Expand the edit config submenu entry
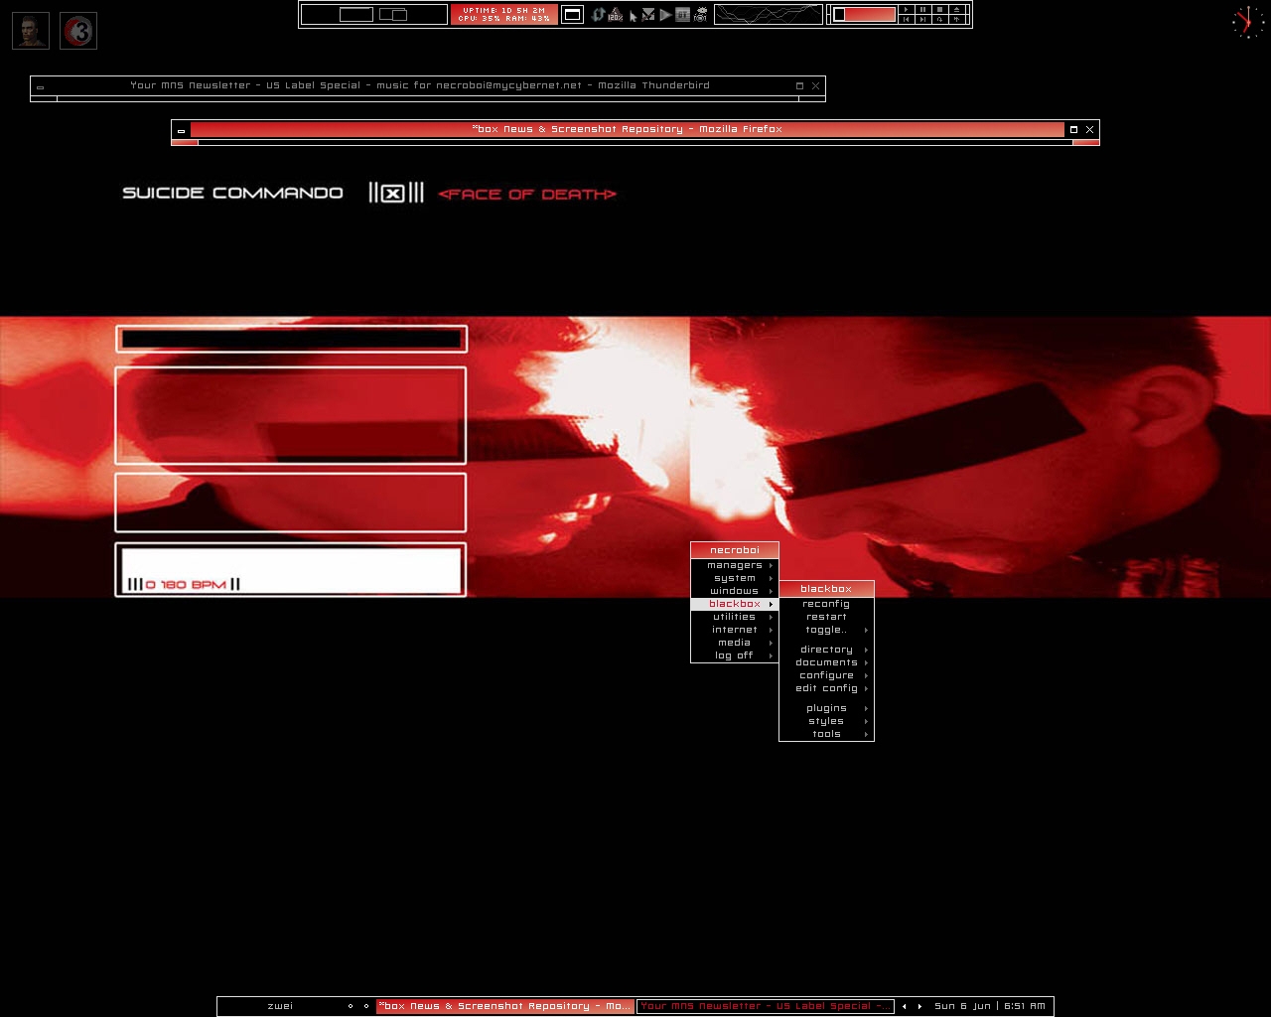The image size is (1271, 1017). 826,688
